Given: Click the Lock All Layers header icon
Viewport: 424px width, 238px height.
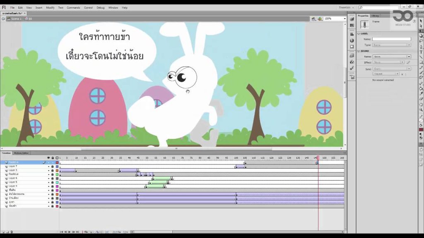Looking at the screenshot, I should (x=53, y=158).
